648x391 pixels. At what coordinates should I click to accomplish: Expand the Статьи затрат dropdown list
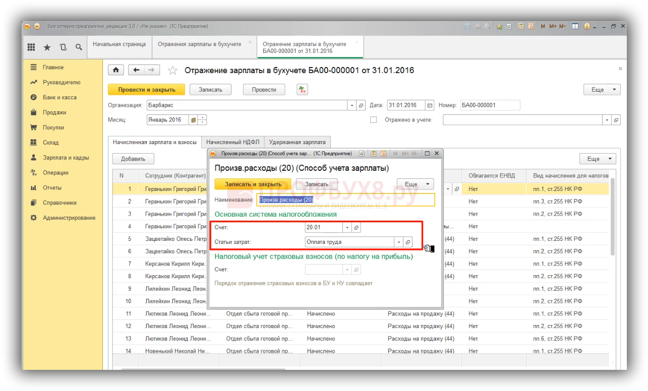[399, 242]
